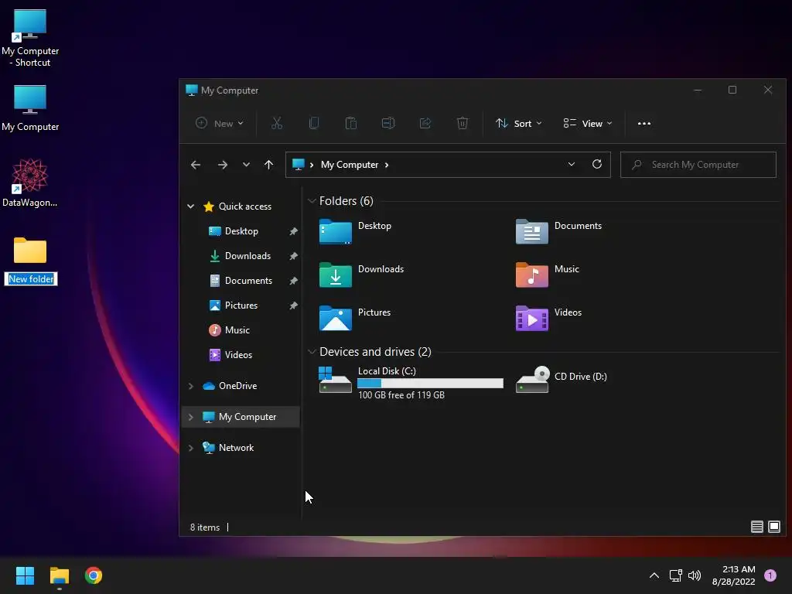Click the Cut scissors icon in toolbar
This screenshot has width=792, height=594.
tap(277, 123)
